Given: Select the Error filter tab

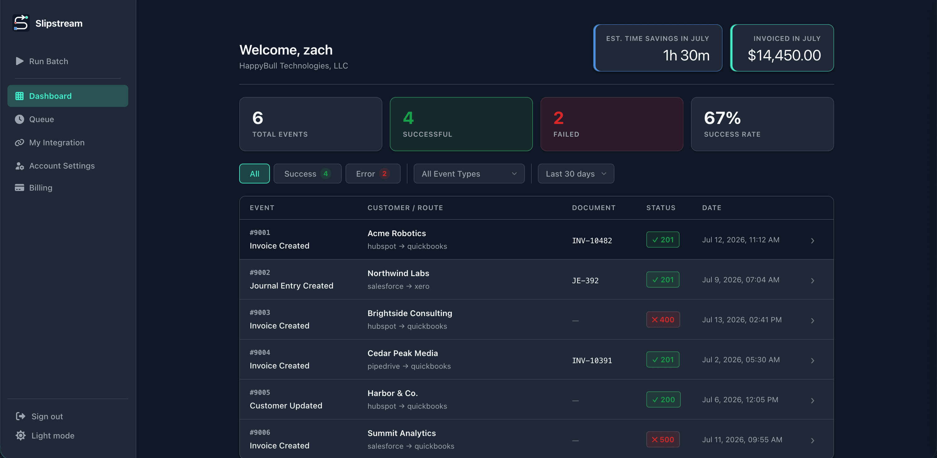Looking at the screenshot, I should (x=373, y=174).
